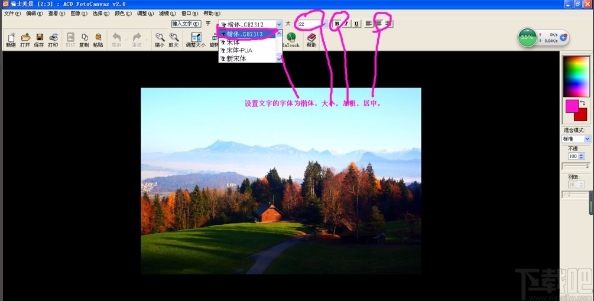Pick a color from the spectrum palette
594x301 pixels.
click(x=576, y=76)
